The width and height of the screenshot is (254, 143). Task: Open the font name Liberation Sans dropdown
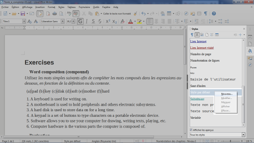[62, 21]
